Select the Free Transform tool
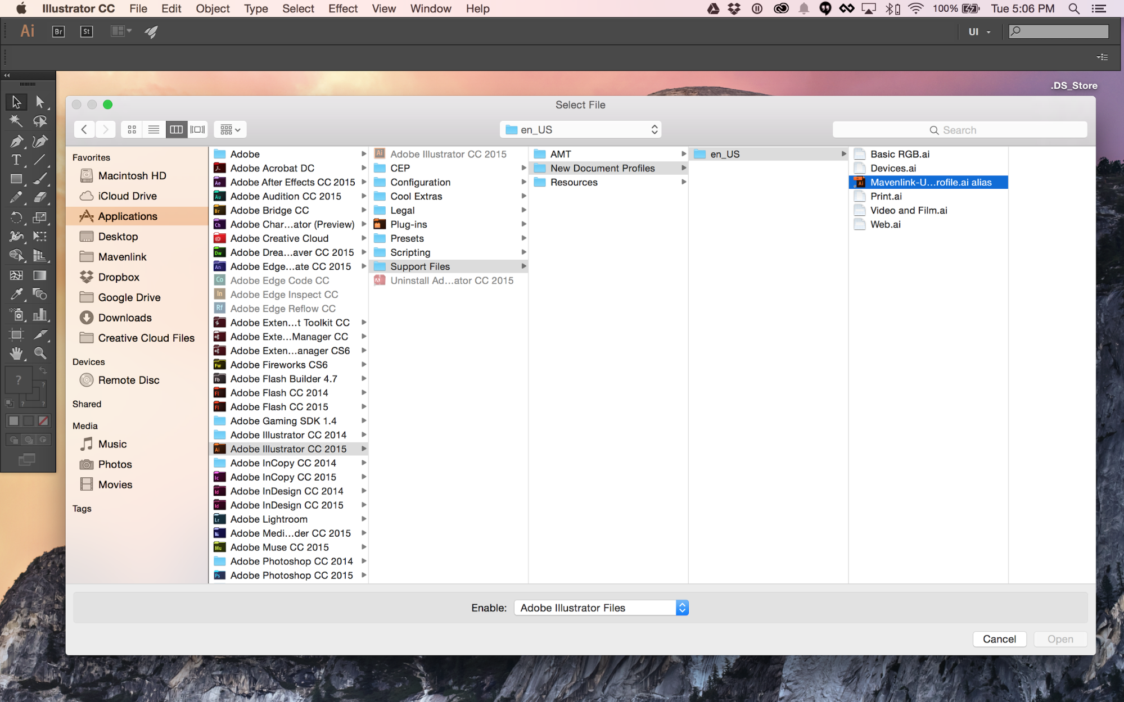 [40, 236]
